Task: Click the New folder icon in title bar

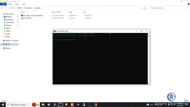Action: [x=7, y=1]
